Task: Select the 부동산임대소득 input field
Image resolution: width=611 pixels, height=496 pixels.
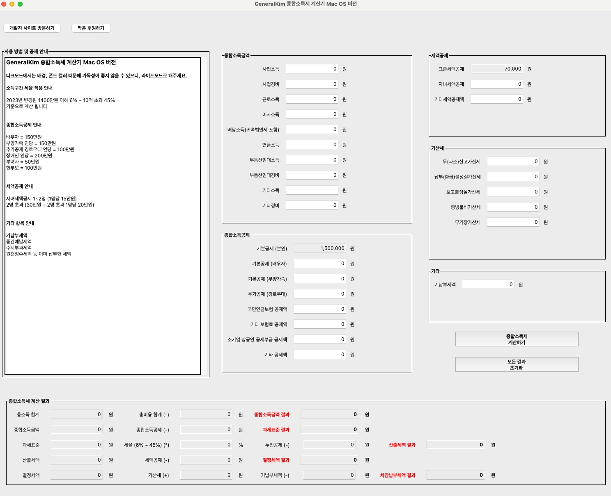Action: [312, 160]
